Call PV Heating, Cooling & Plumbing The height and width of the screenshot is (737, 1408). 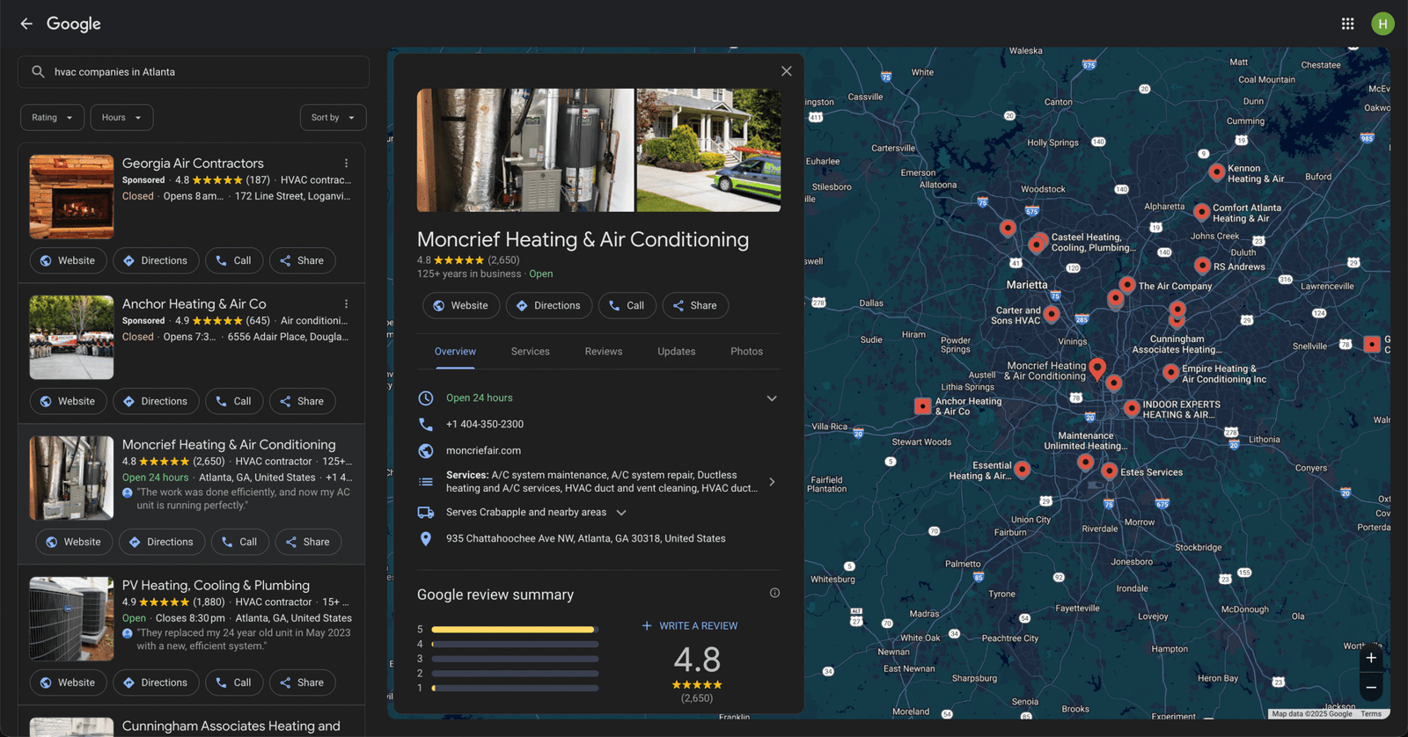coord(234,682)
